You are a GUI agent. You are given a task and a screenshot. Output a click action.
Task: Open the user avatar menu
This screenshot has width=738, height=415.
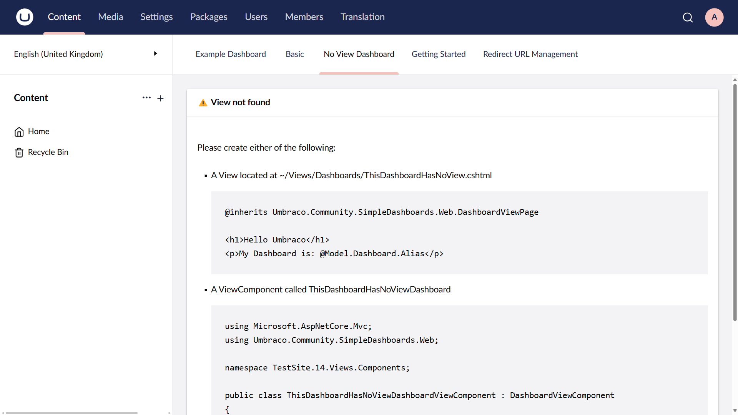[714, 17]
